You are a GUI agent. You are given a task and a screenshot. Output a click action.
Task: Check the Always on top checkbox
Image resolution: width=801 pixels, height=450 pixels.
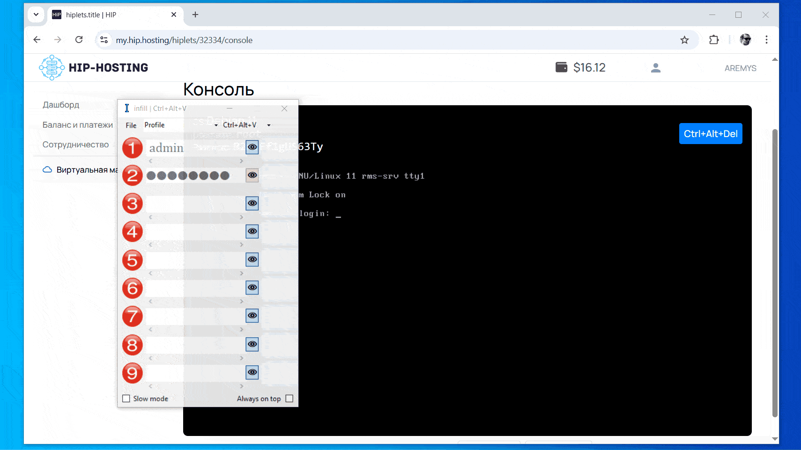pos(289,399)
